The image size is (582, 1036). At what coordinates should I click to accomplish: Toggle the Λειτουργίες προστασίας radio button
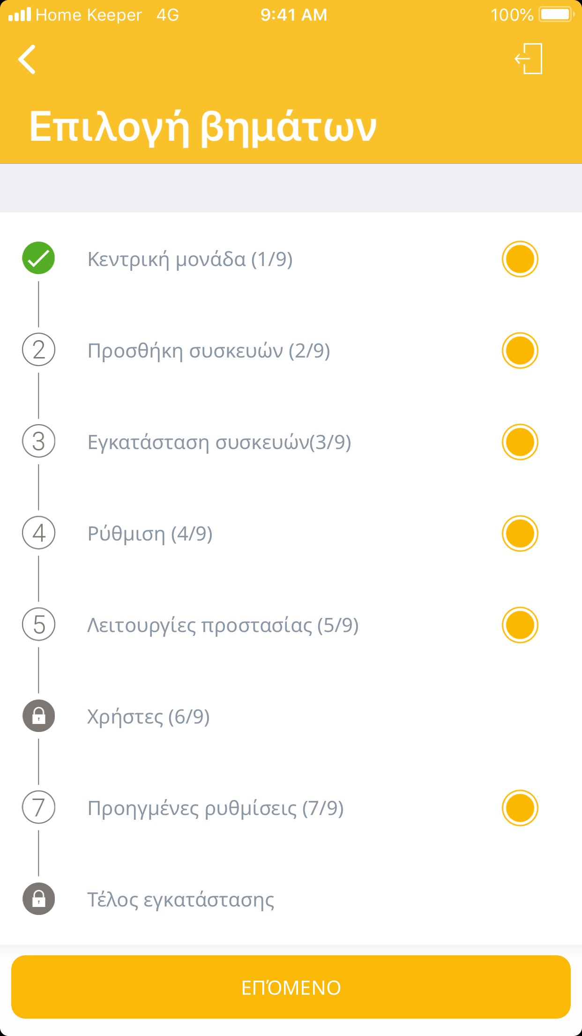point(520,625)
